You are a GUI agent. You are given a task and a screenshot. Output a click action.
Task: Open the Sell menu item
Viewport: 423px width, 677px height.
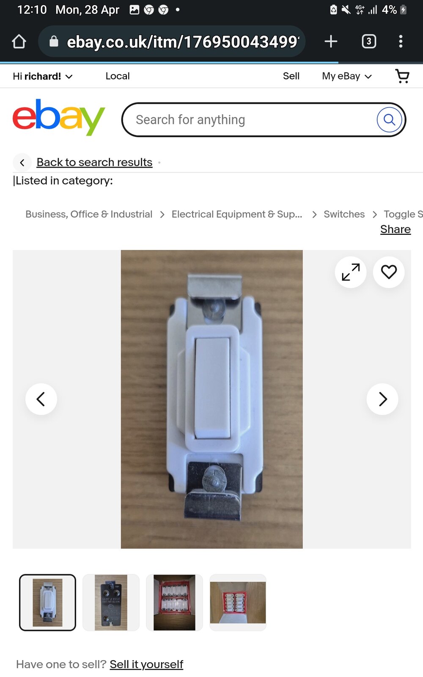(291, 76)
